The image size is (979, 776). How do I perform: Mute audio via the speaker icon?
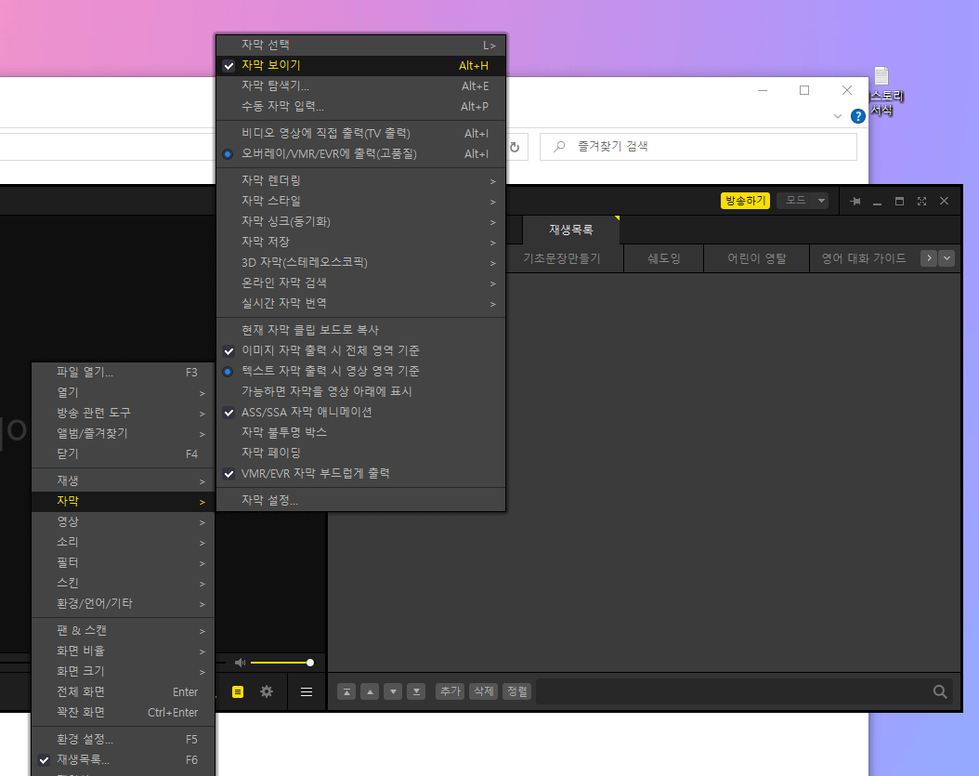click(240, 662)
